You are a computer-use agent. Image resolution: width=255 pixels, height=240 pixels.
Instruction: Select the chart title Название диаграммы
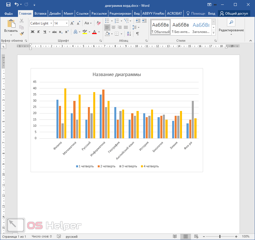click(x=117, y=75)
